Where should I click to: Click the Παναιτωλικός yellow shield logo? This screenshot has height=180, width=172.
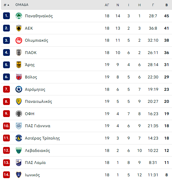[19, 102]
